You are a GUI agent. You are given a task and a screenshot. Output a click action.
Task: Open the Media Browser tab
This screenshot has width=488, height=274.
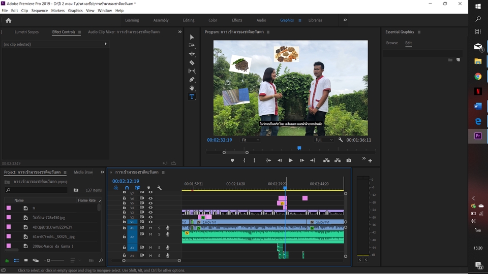click(83, 172)
